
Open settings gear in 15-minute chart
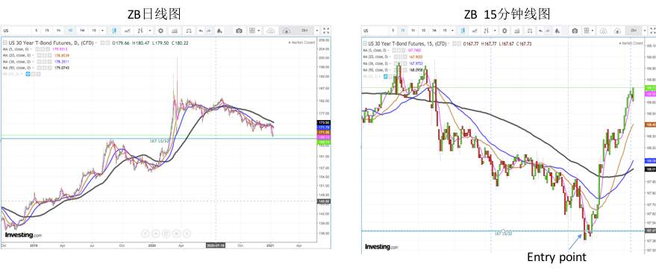(505, 31)
